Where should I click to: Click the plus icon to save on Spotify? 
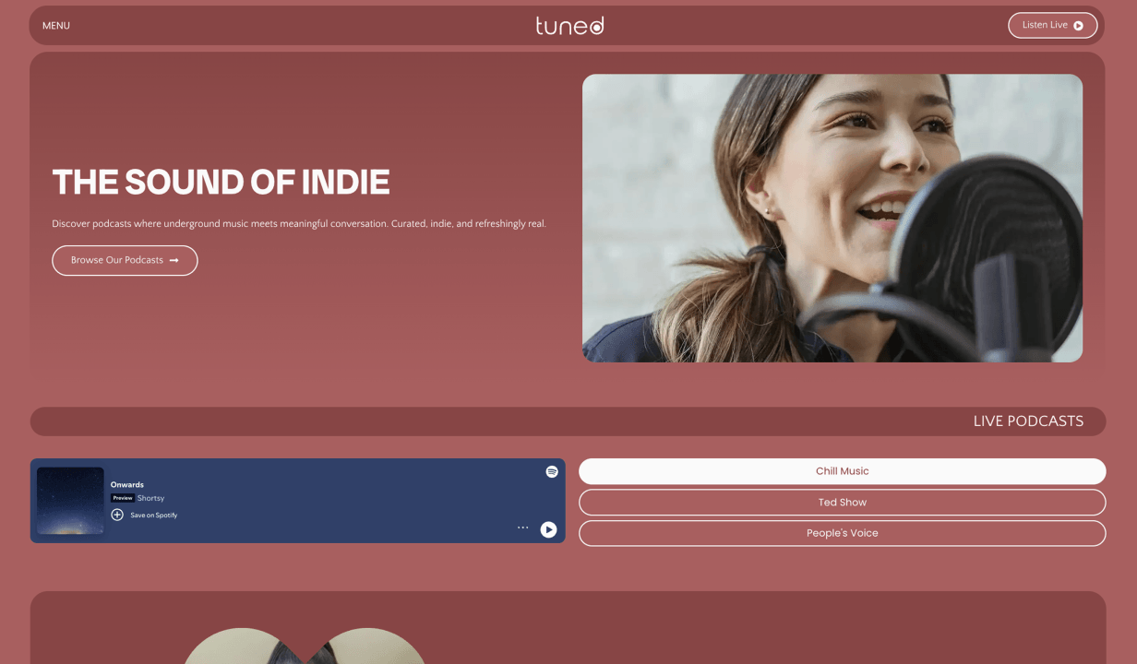click(117, 515)
